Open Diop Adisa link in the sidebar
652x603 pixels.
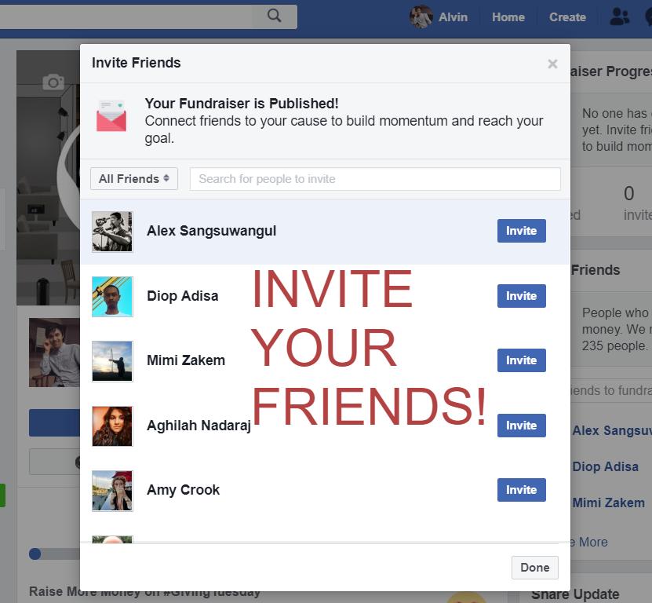(x=605, y=466)
